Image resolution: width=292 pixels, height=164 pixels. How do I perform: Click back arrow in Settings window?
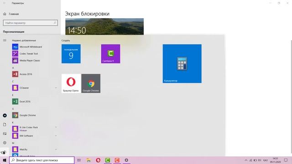click(x=5, y=3)
